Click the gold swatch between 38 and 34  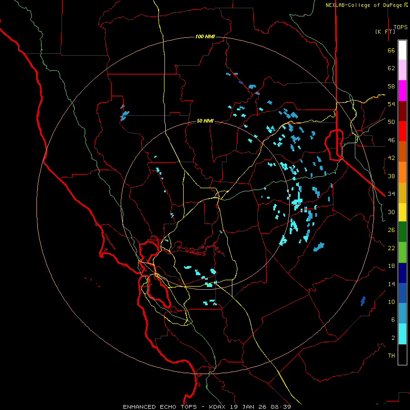pos(402,193)
